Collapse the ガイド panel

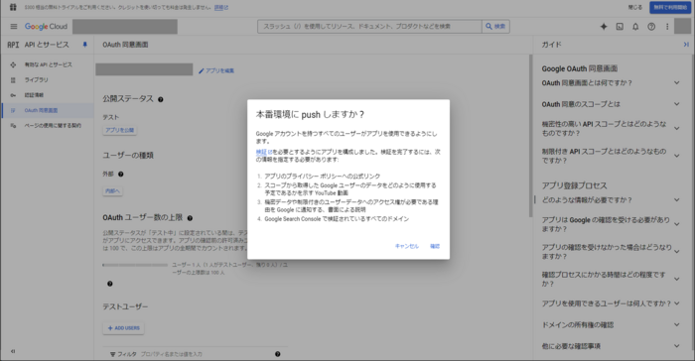tap(686, 45)
